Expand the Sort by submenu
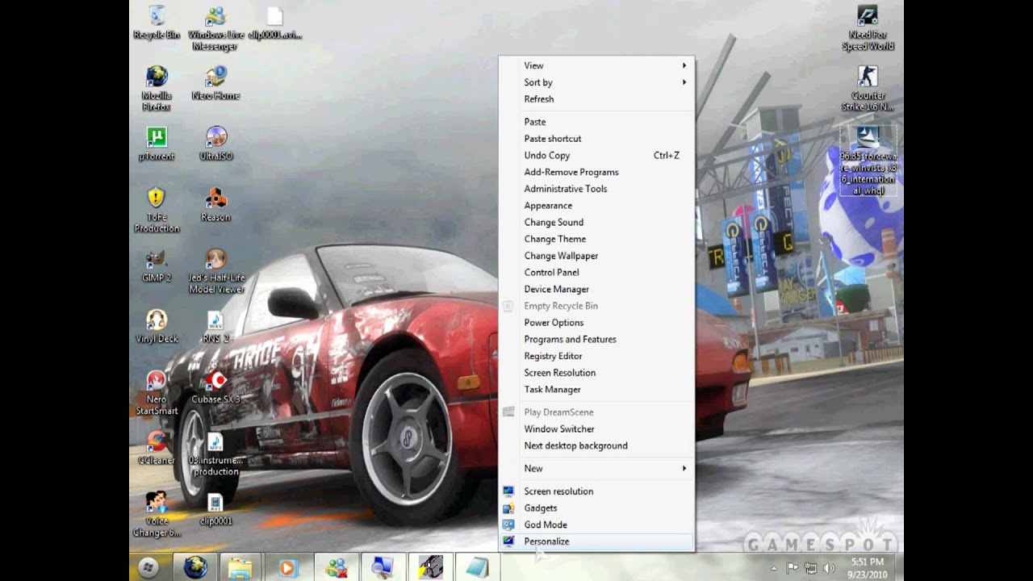Viewport: 1033px width, 581px height. [x=596, y=82]
